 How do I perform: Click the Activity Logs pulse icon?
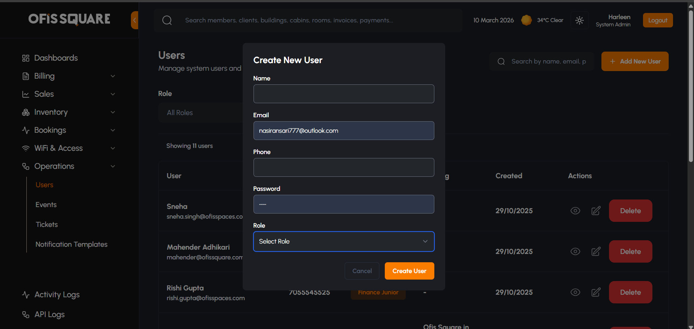(x=26, y=295)
